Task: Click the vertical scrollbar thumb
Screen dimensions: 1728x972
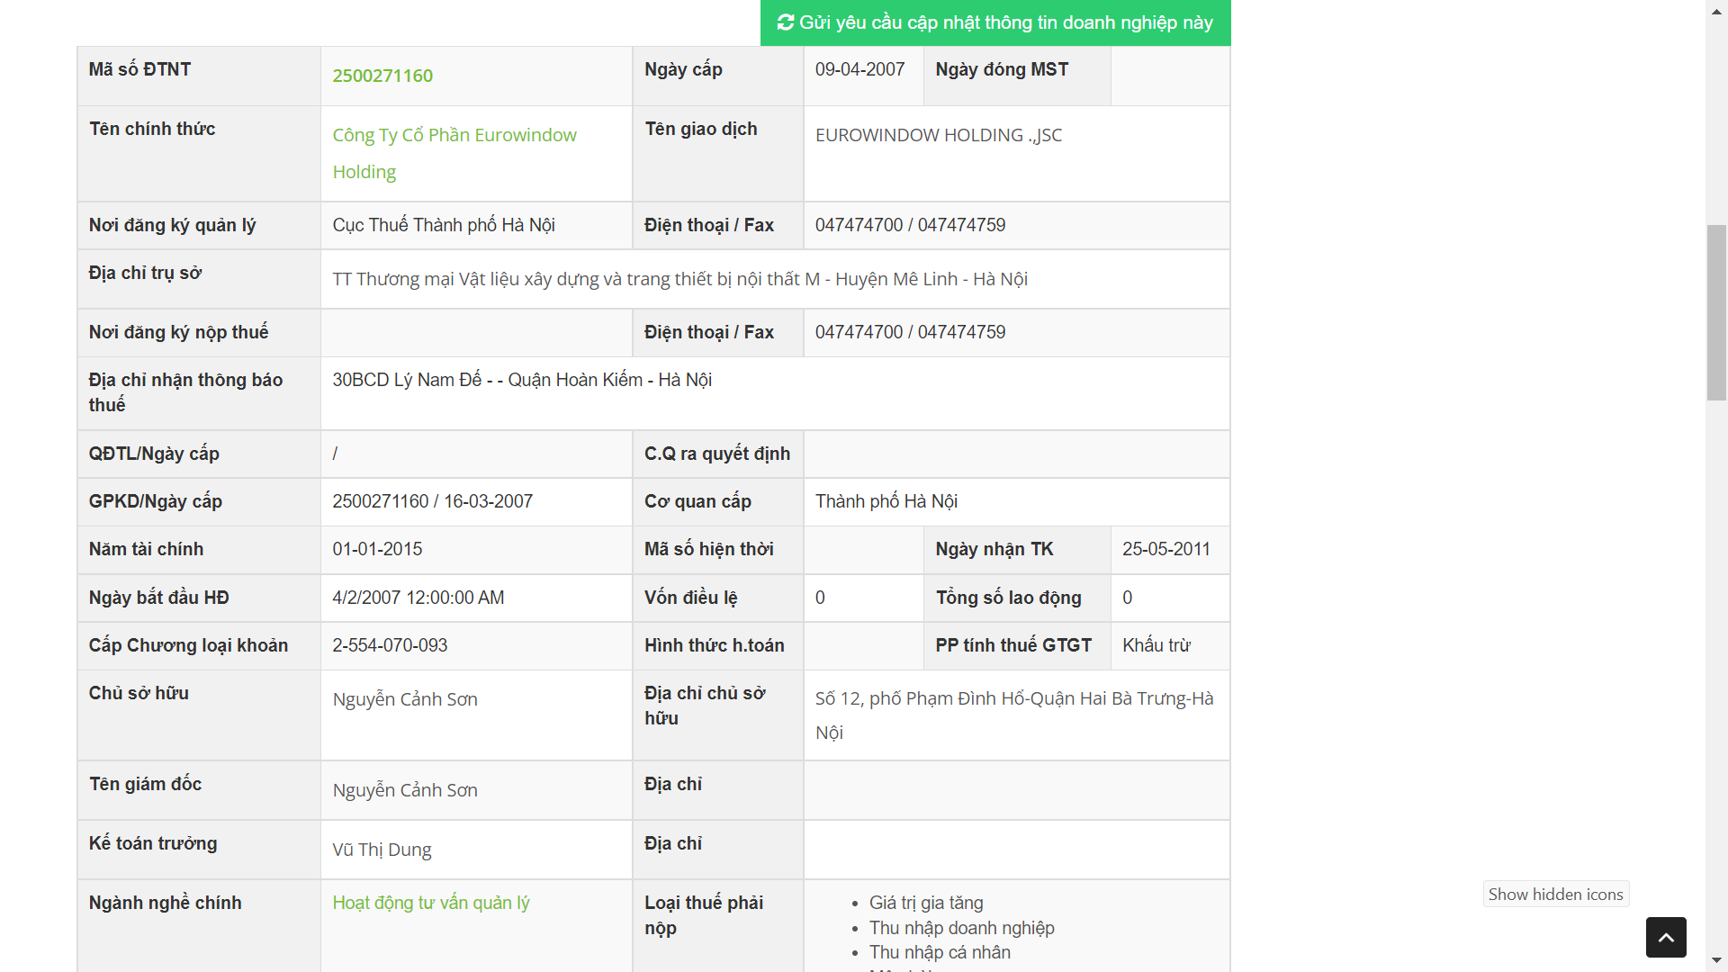Action: [x=1717, y=312]
